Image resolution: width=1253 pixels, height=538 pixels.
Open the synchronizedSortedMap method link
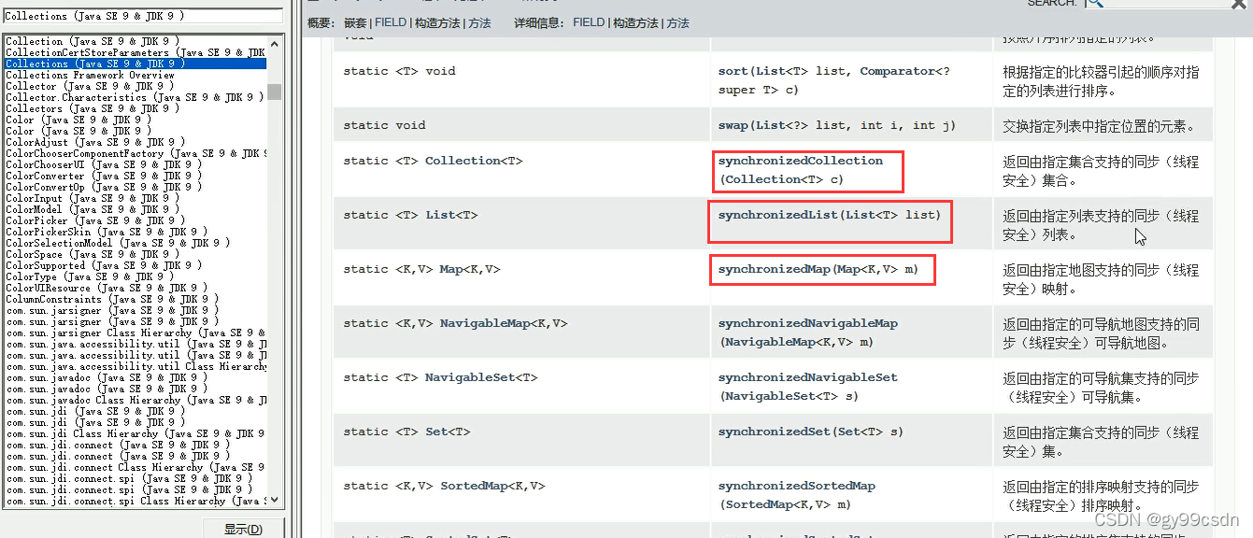tap(797, 486)
